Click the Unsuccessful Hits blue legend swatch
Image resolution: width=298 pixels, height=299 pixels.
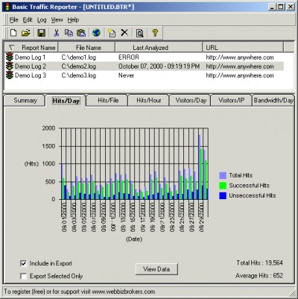click(x=223, y=195)
